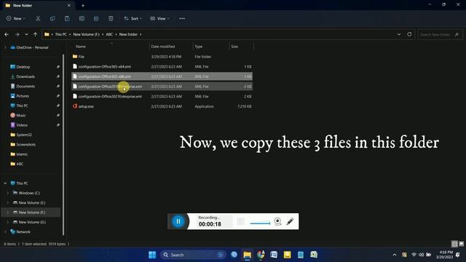The width and height of the screenshot is (466, 262).
Task: Go forward with the Forward arrow
Action: pos(17,34)
